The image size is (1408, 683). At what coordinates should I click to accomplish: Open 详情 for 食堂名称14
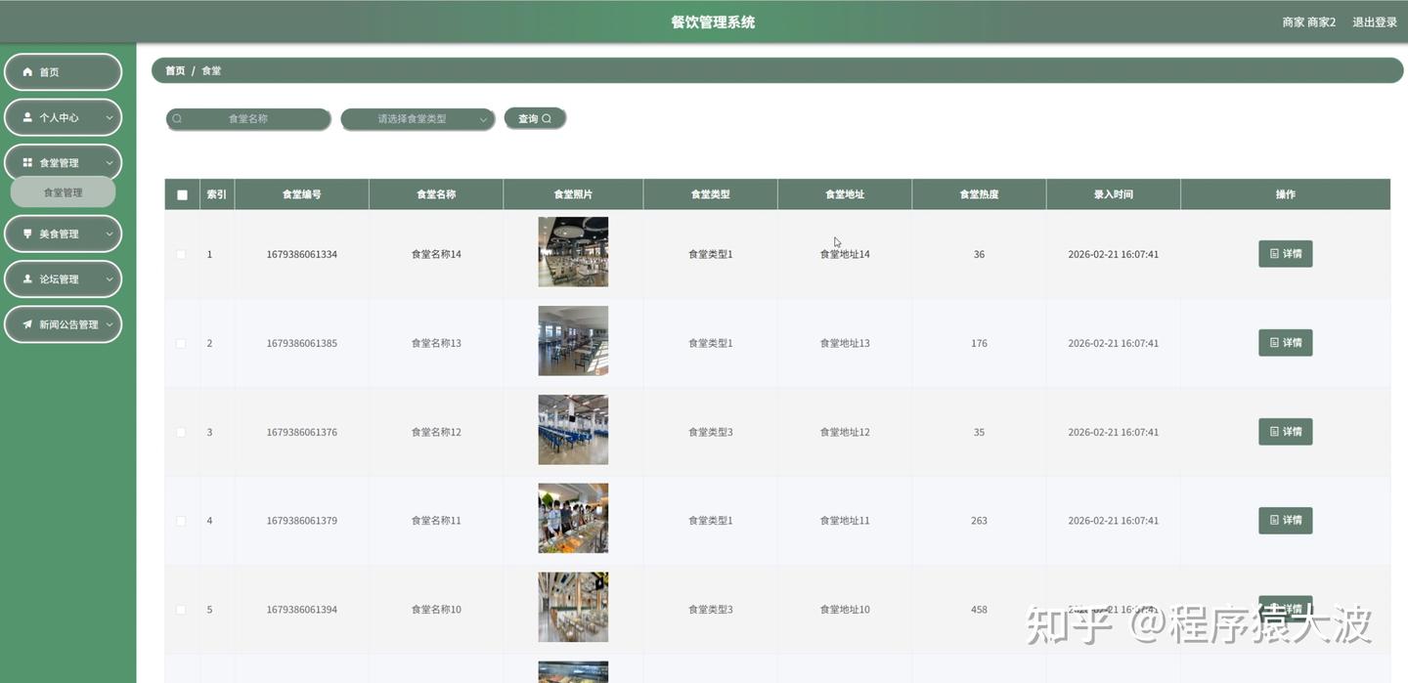[1285, 254]
